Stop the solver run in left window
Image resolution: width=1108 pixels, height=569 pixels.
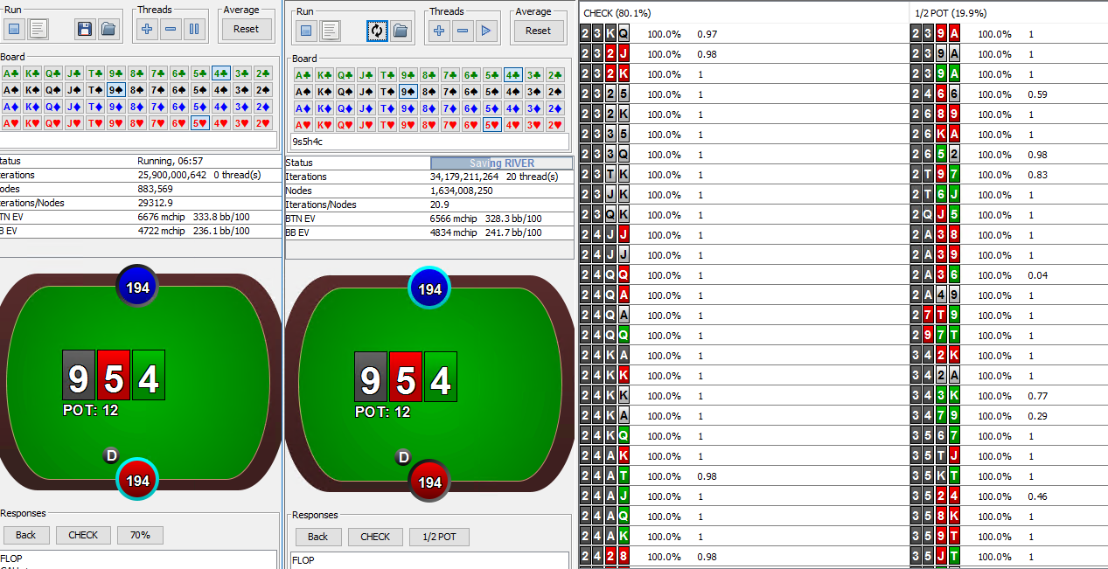point(13,29)
